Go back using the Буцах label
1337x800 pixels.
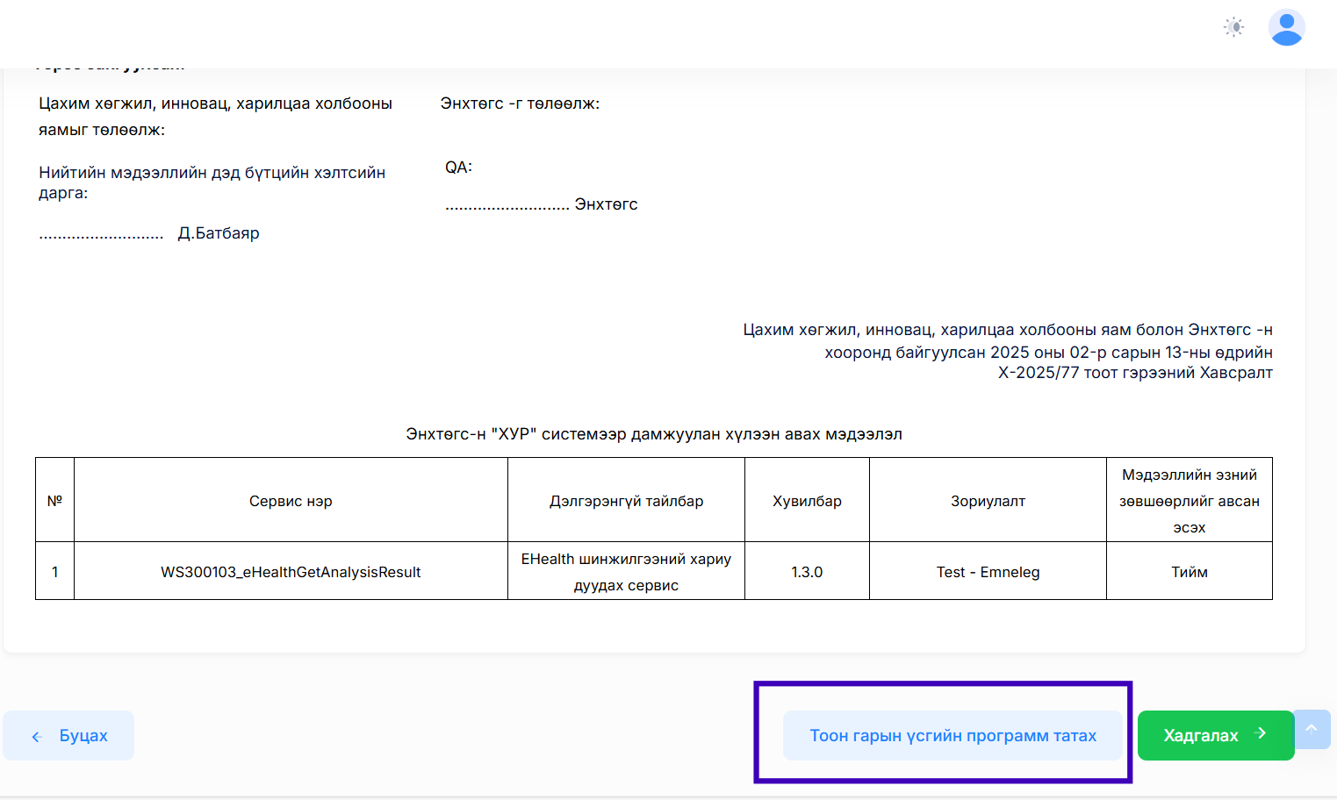83,736
